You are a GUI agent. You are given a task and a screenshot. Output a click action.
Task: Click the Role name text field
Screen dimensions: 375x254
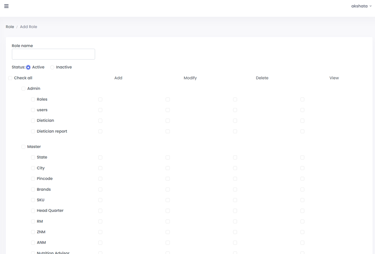(53, 54)
